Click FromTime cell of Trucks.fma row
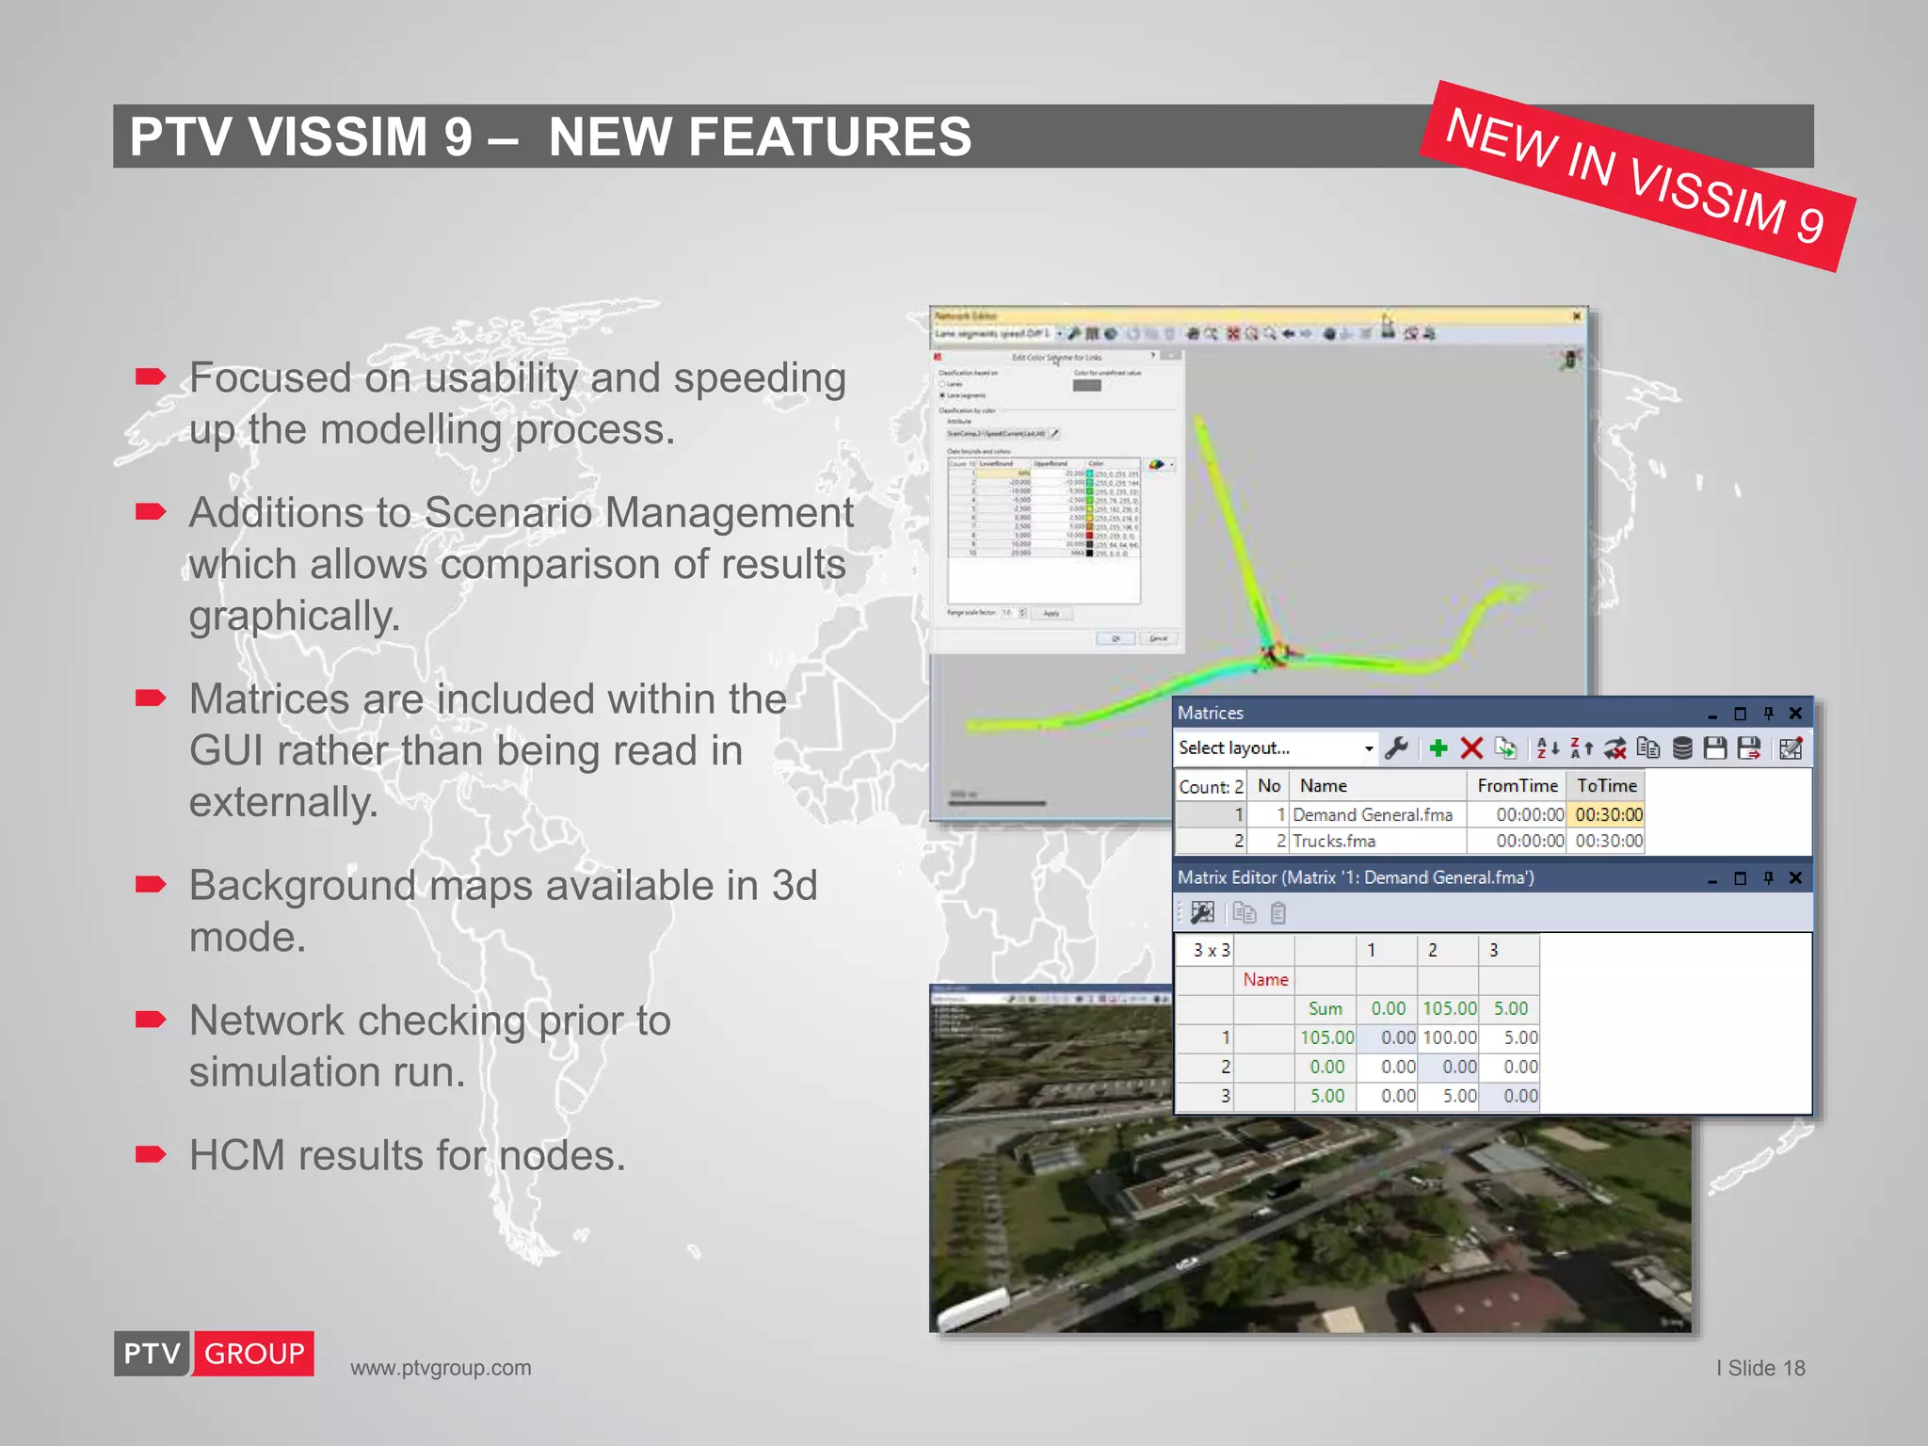Viewport: 1928px width, 1446px height. pyautogui.click(x=1517, y=841)
